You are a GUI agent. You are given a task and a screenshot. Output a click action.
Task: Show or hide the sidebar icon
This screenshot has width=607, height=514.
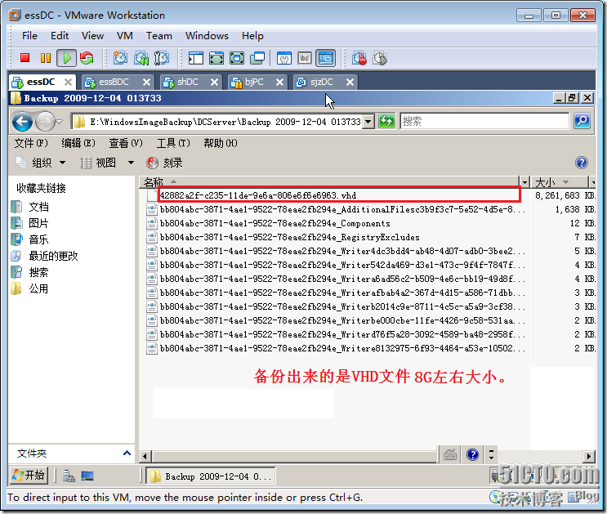click(x=196, y=58)
